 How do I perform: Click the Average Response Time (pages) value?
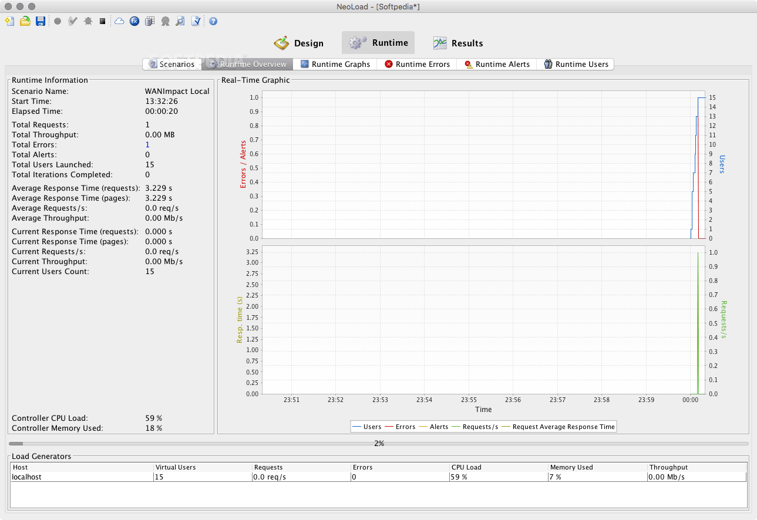coord(159,198)
